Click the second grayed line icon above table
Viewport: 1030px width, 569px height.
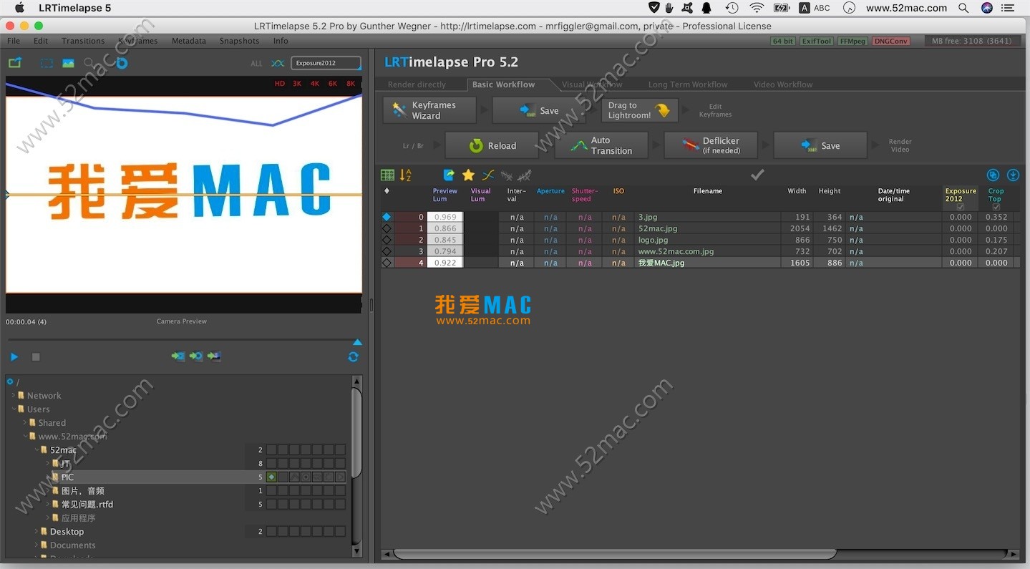click(524, 175)
